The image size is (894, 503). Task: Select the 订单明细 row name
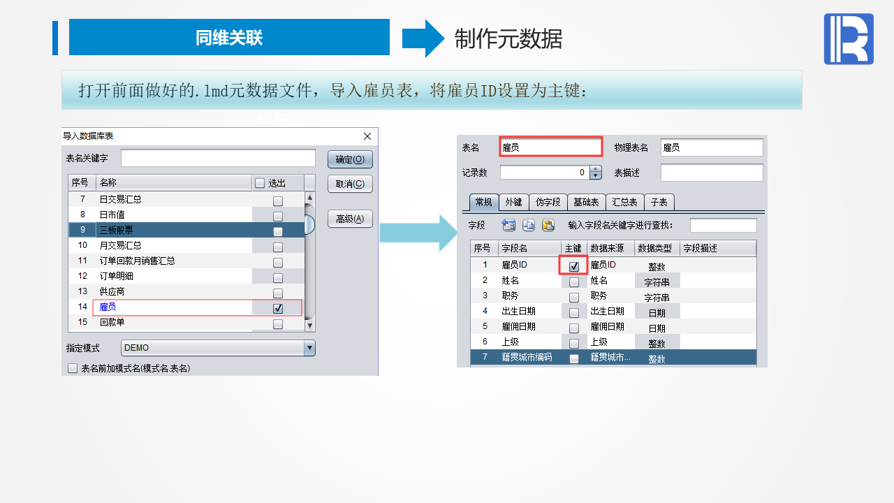coord(117,276)
